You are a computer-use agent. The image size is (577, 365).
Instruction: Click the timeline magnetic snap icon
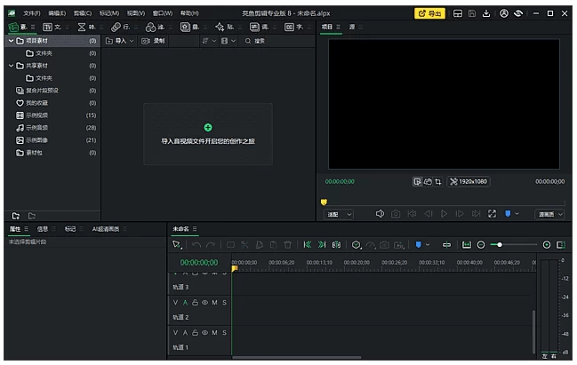(x=446, y=245)
